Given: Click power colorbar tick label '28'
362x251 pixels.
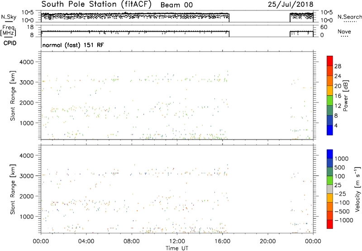Looking at the screenshot, I should [x=338, y=66].
